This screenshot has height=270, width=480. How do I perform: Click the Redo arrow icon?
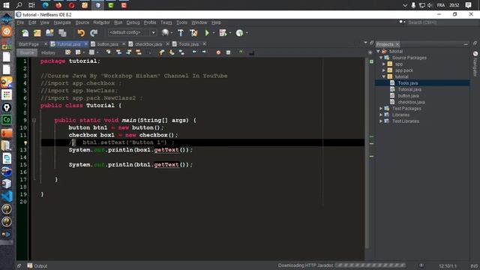[94, 33]
